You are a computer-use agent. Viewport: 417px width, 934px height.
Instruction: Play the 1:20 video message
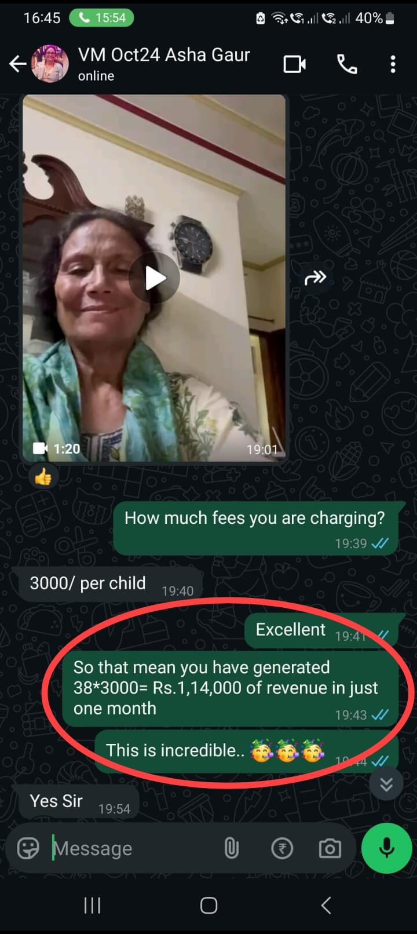[154, 278]
